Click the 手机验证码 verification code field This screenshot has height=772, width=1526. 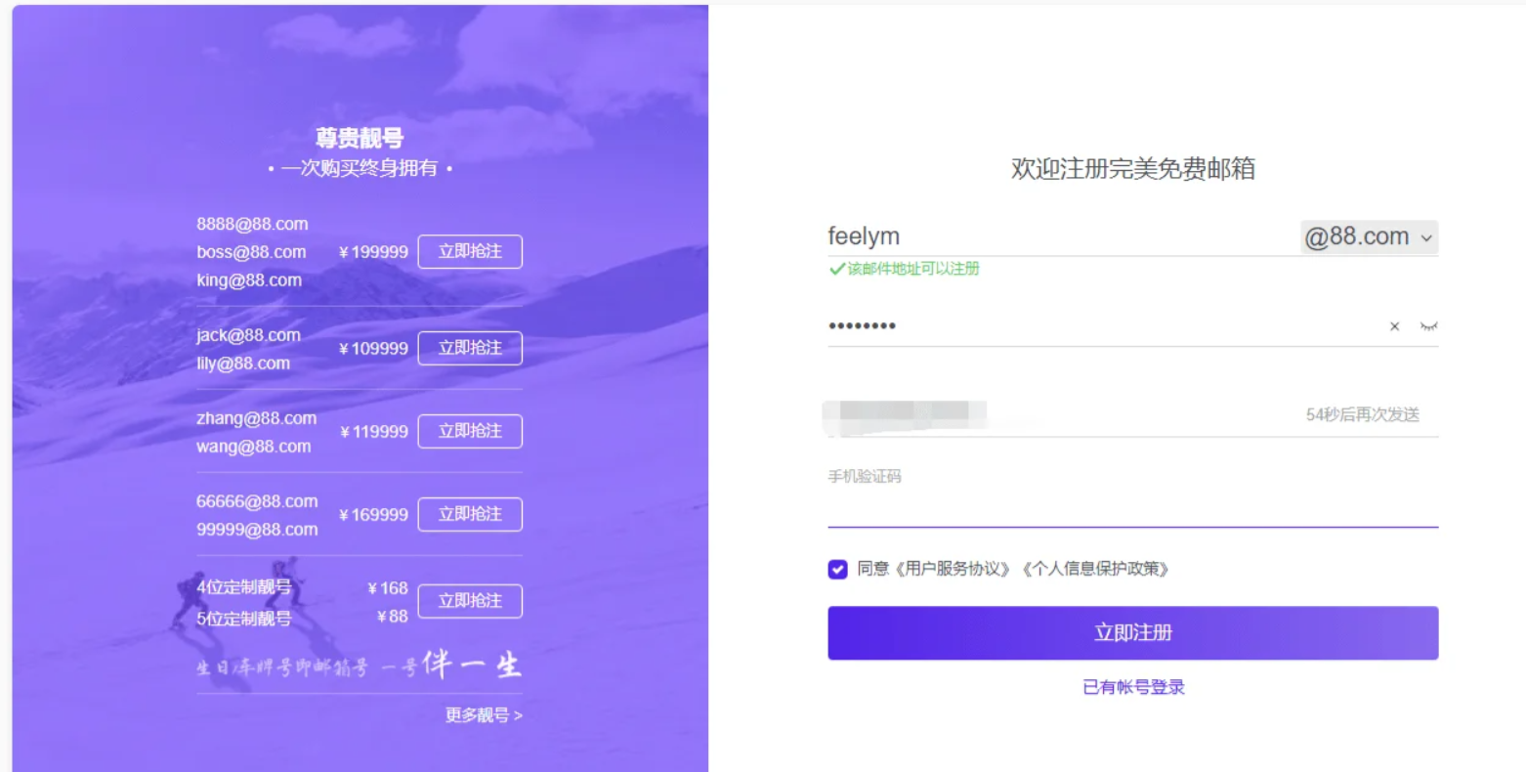(1132, 506)
